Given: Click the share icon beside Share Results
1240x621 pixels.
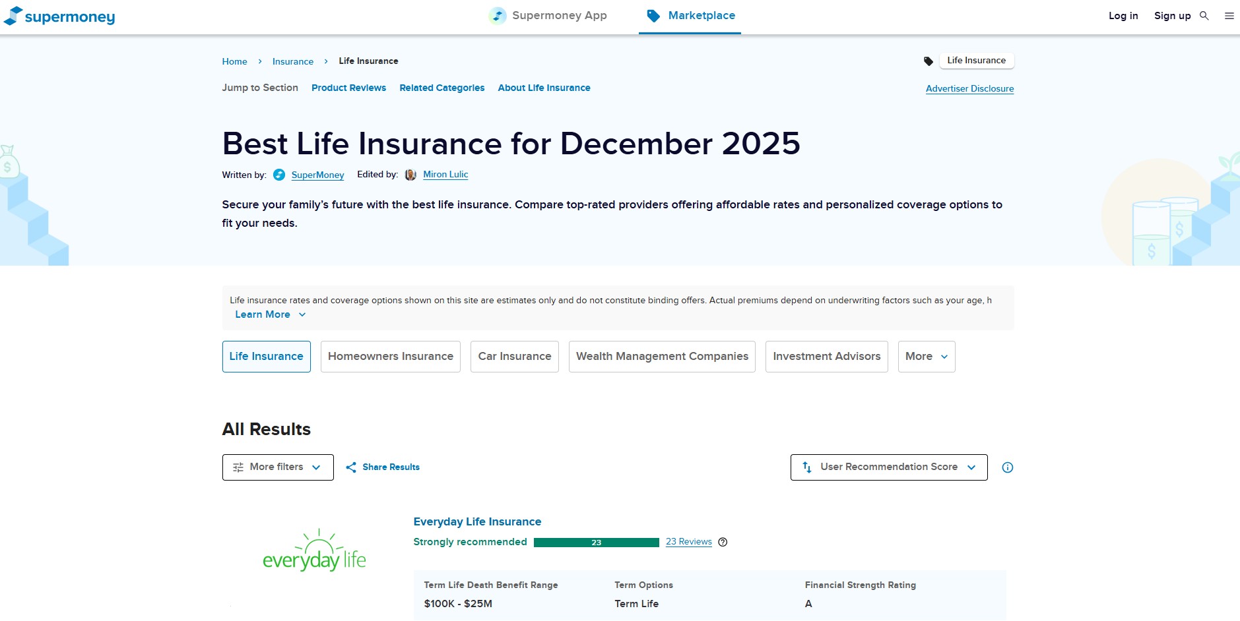Looking at the screenshot, I should point(351,467).
